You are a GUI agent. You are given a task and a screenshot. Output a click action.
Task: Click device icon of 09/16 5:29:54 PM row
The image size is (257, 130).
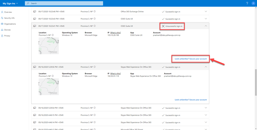[35, 108]
